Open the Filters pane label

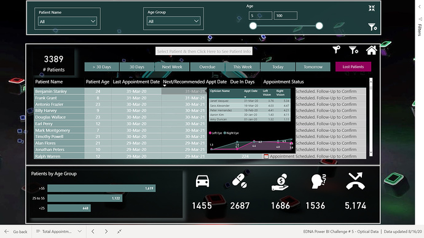420,29
